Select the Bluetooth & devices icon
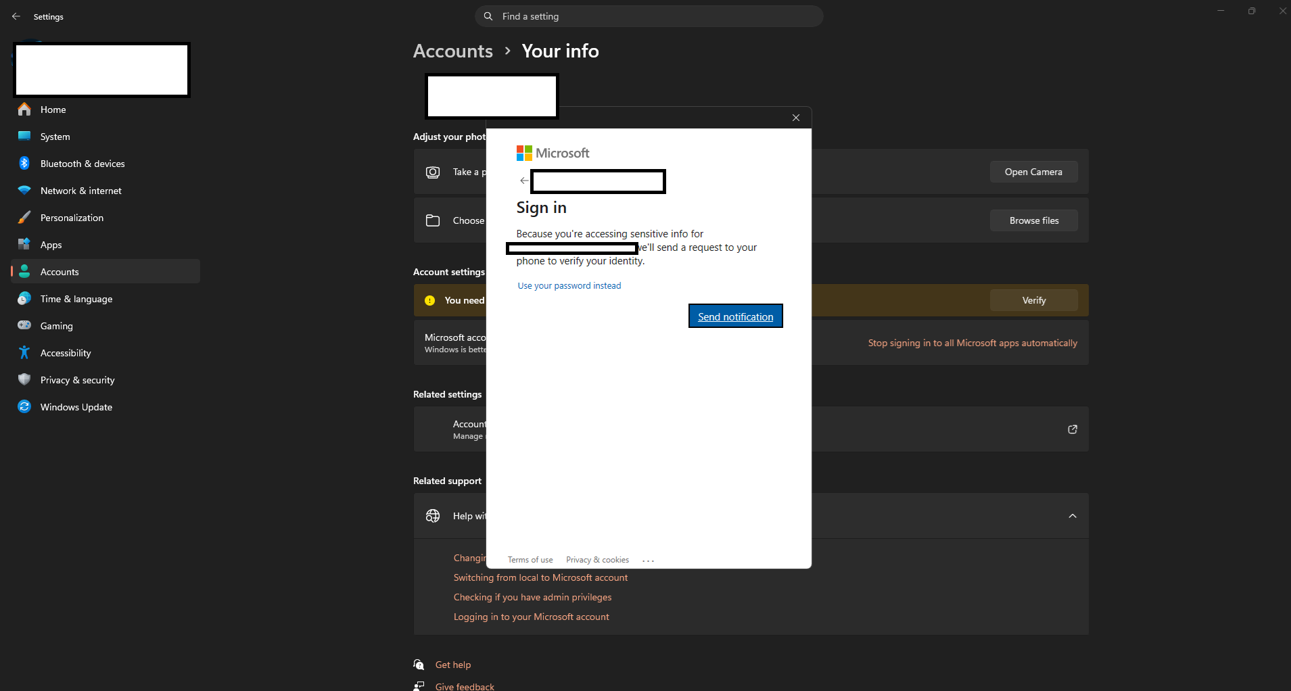The image size is (1291, 691). 24,164
